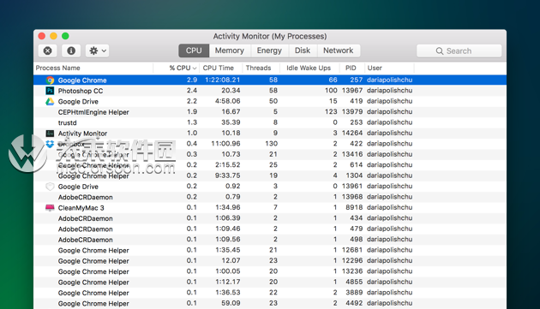Click the green zoom window button
Viewport: 540px width, 309px height.
[65, 36]
